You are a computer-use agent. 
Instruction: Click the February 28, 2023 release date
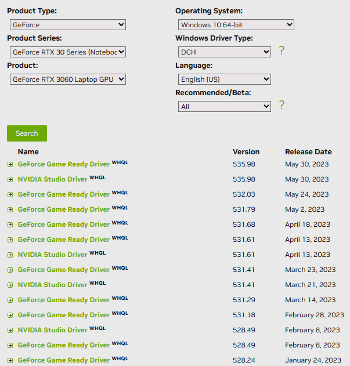315,315
